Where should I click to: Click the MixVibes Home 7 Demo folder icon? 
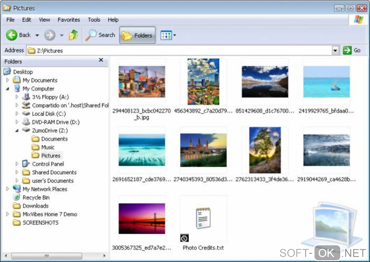pyautogui.click(x=17, y=214)
